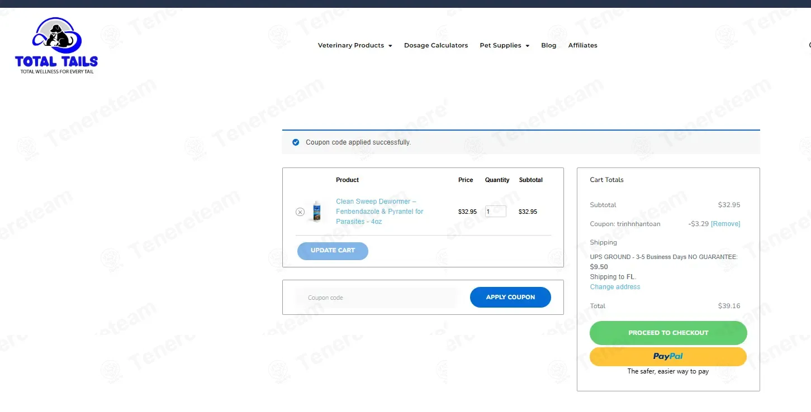Viewport: 811px width, 412px height.
Task: Go to the Blog page
Action: pyautogui.click(x=549, y=45)
